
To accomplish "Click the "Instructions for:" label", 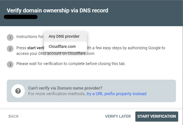I will click(30, 37).
